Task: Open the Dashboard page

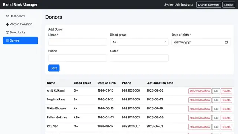Action: coord(20,16)
